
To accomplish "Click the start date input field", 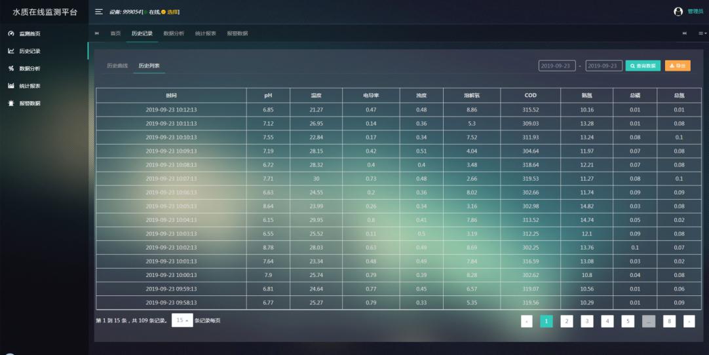I will point(556,65).
